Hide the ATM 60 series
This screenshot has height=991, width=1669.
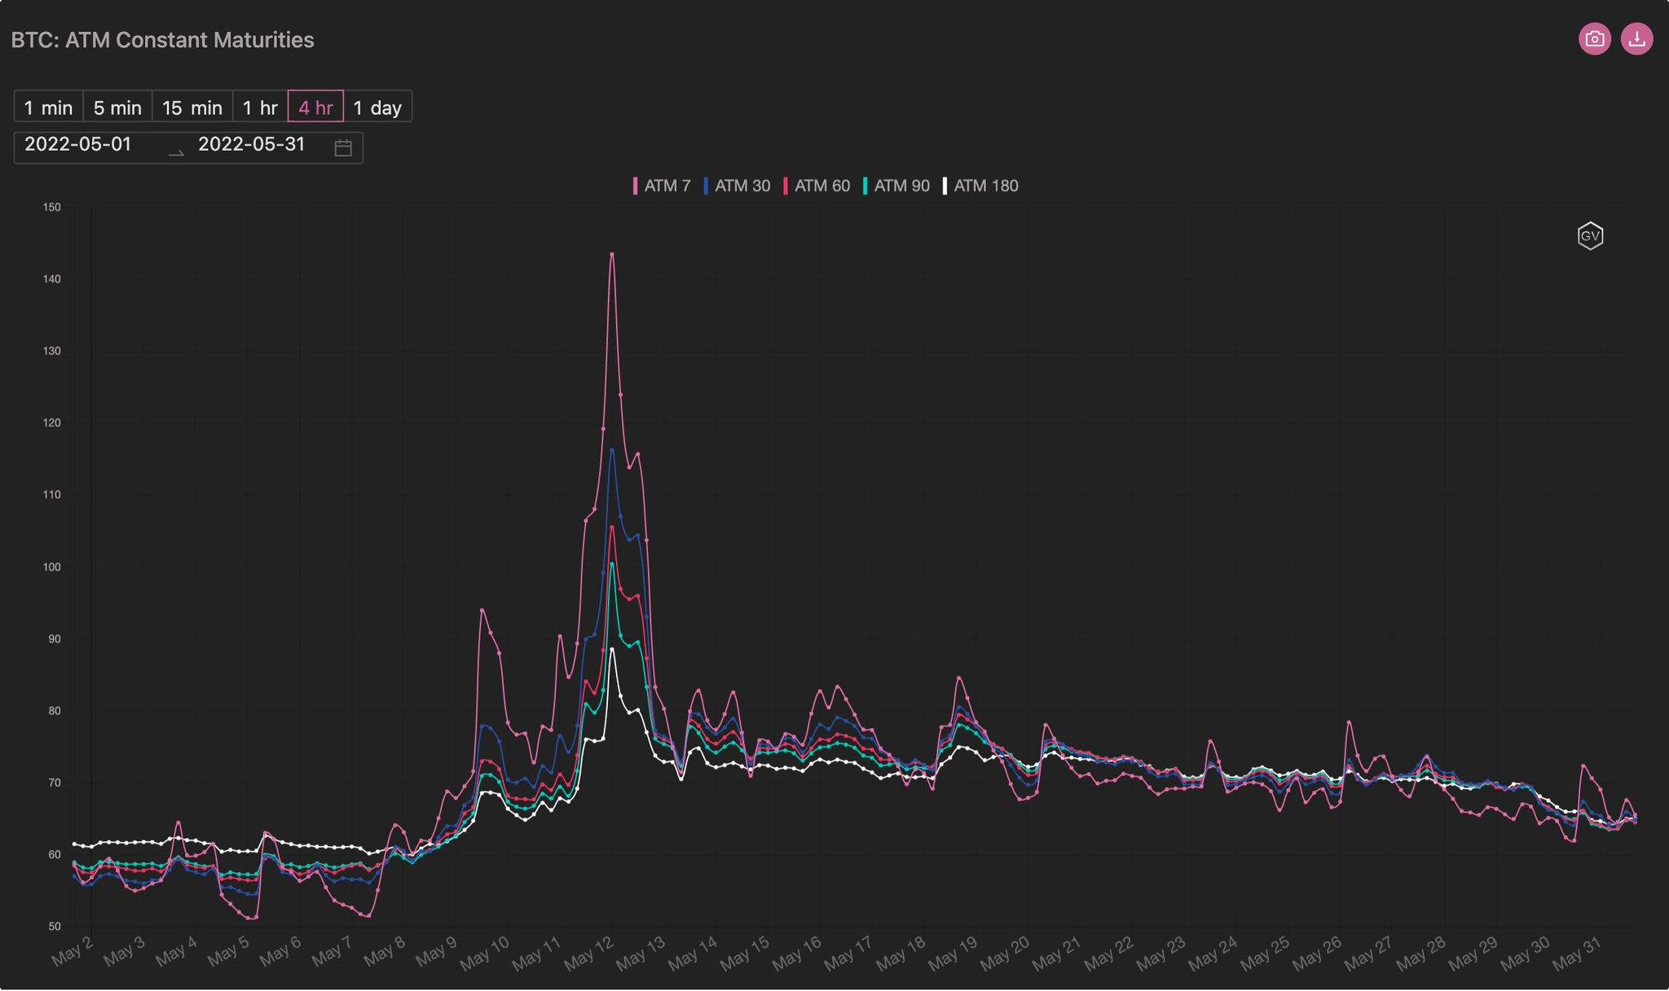(822, 186)
